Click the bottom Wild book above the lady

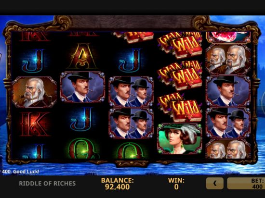180,107
